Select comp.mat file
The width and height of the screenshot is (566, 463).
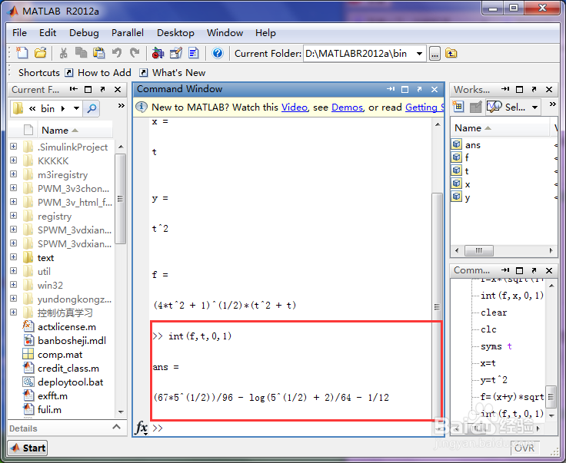[x=60, y=355]
